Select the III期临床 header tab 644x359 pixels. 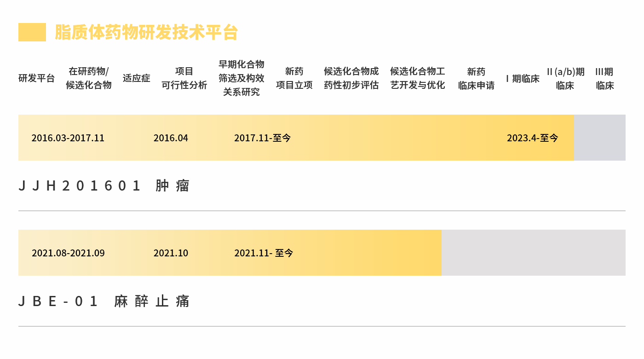pyautogui.click(x=605, y=78)
